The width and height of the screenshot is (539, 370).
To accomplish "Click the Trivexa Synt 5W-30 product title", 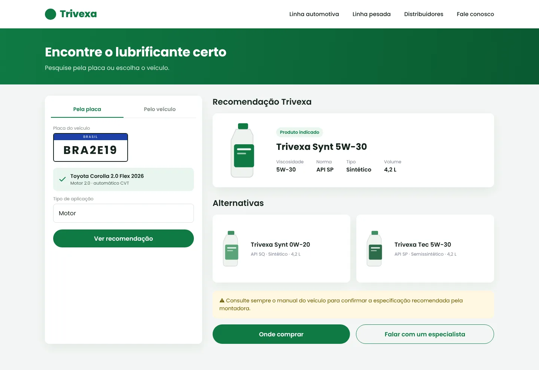I will coord(322,147).
